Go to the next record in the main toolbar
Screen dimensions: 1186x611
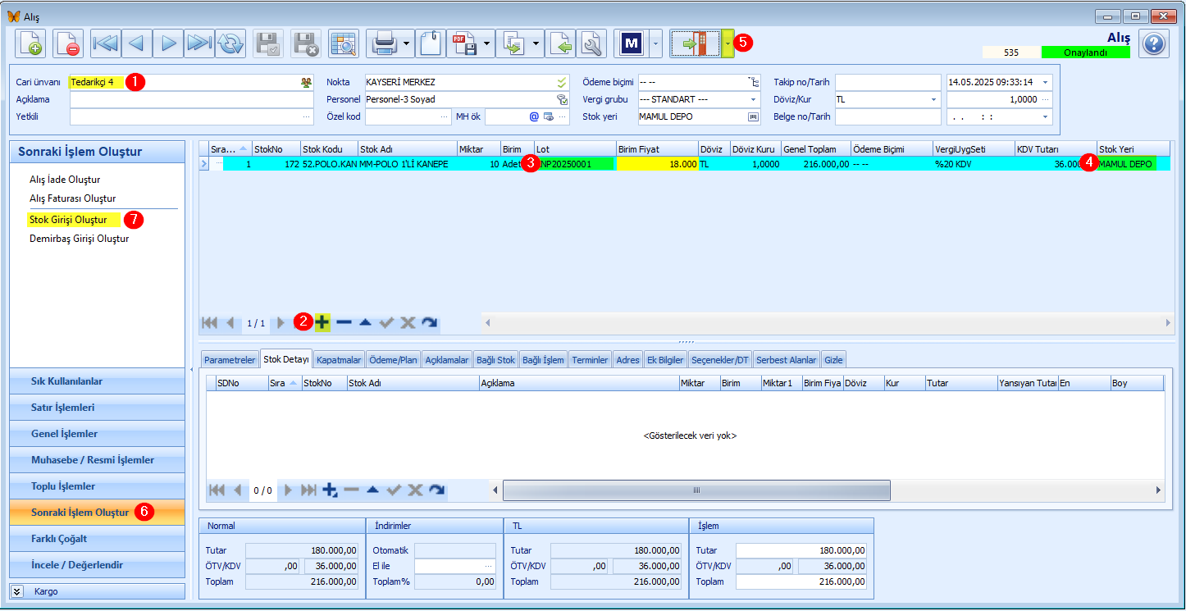[168, 43]
